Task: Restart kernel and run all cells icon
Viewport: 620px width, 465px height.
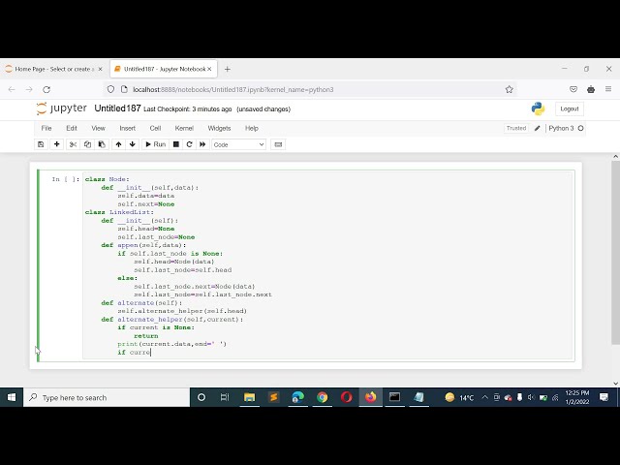Action: point(202,144)
